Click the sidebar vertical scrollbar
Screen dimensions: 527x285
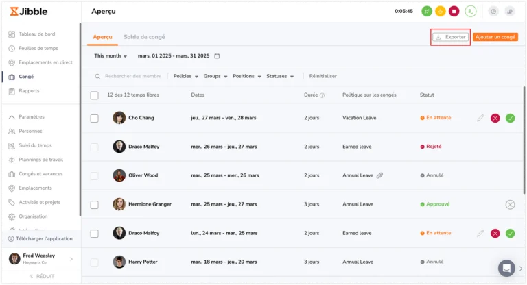pos(80,119)
